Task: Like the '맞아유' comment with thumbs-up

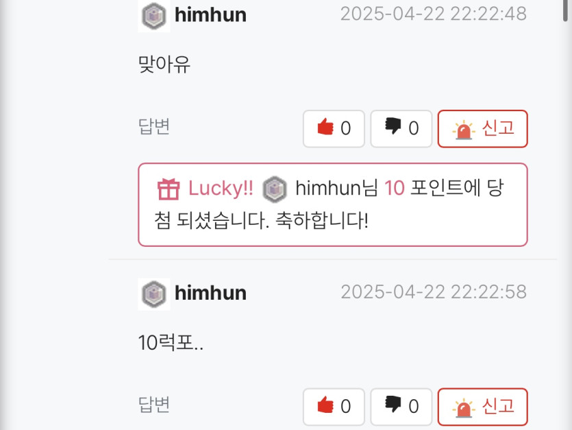Action: coord(334,129)
